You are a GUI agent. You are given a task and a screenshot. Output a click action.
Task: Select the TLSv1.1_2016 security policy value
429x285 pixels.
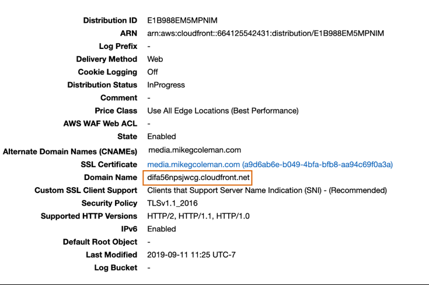point(172,203)
